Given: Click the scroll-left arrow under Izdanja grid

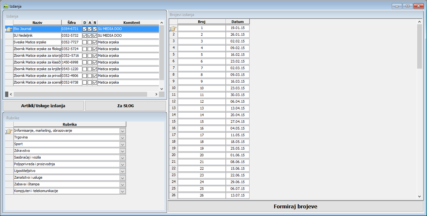Looking at the screenshot, I should (11, 94).
